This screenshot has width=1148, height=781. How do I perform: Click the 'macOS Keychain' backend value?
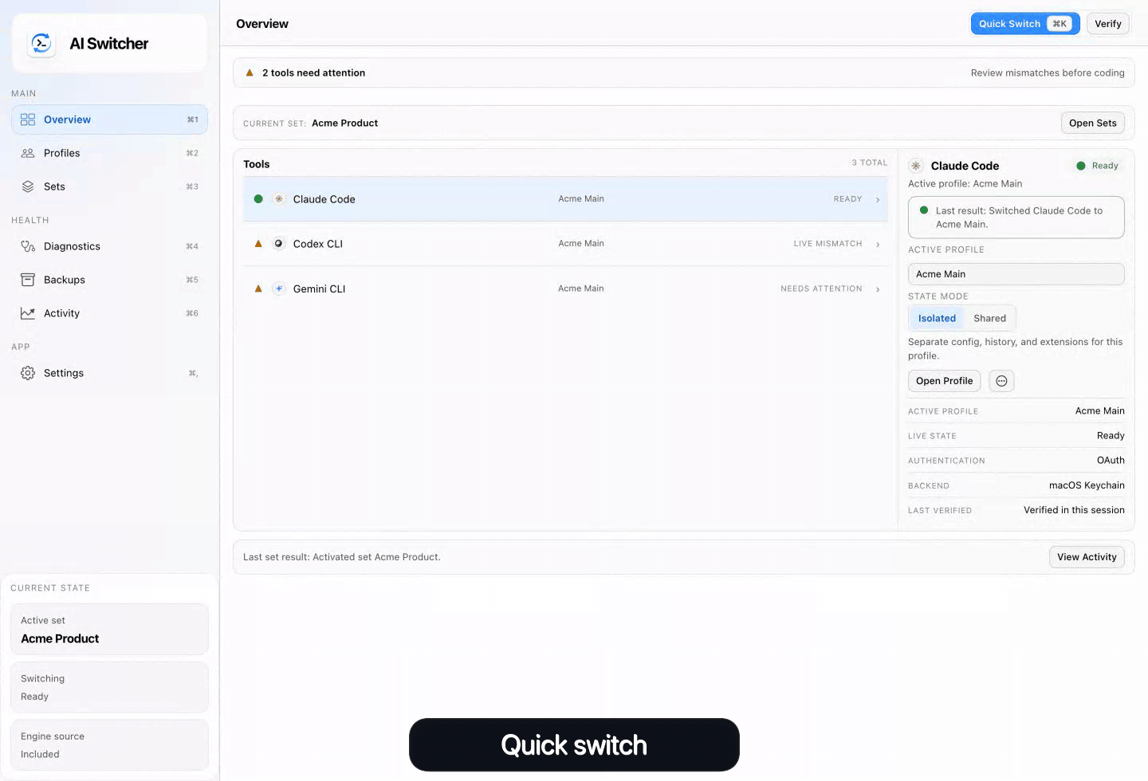pyautogui.click(x=1087, y=485)
